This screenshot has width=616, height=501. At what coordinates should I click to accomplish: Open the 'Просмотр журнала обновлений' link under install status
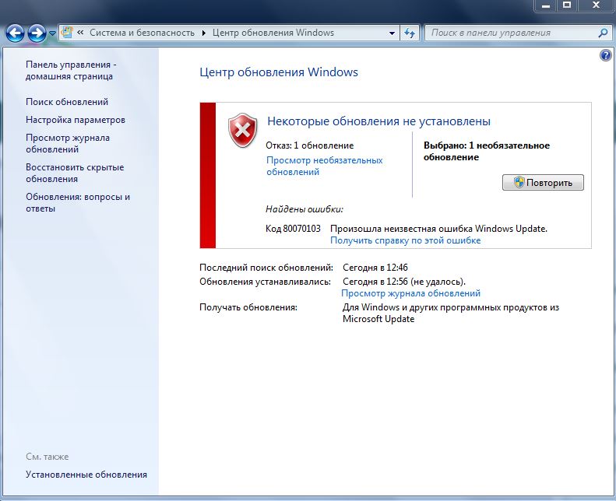[x=410, y=293]
